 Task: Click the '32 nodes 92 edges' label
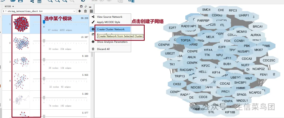click(x=60, y=87)
